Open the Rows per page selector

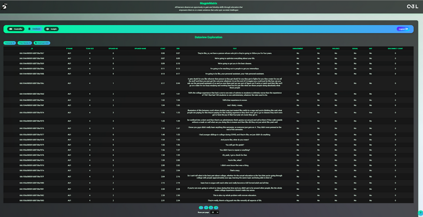[214, 212]
